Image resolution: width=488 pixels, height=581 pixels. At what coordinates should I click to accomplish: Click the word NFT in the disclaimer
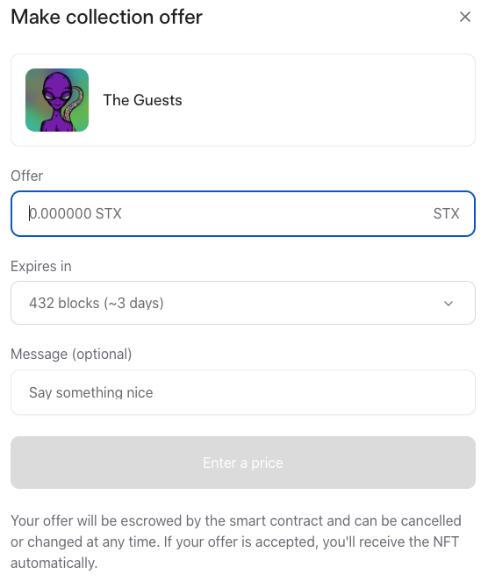tap(446, 542)
